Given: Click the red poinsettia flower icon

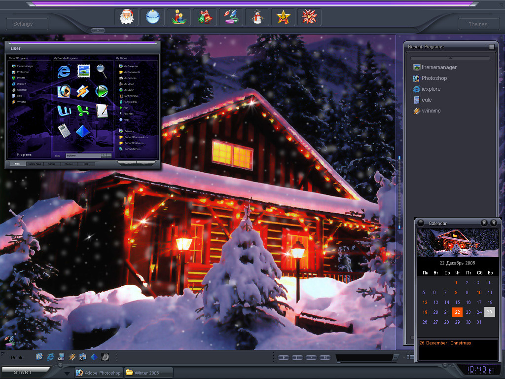Looking at the screenshot, I should (309, 17).
